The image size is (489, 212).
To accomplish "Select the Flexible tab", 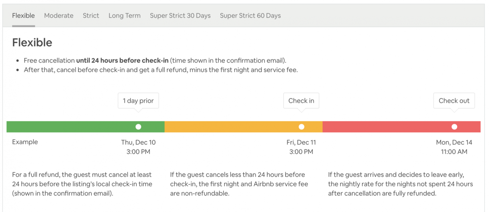I will click(x=23, y=16).
